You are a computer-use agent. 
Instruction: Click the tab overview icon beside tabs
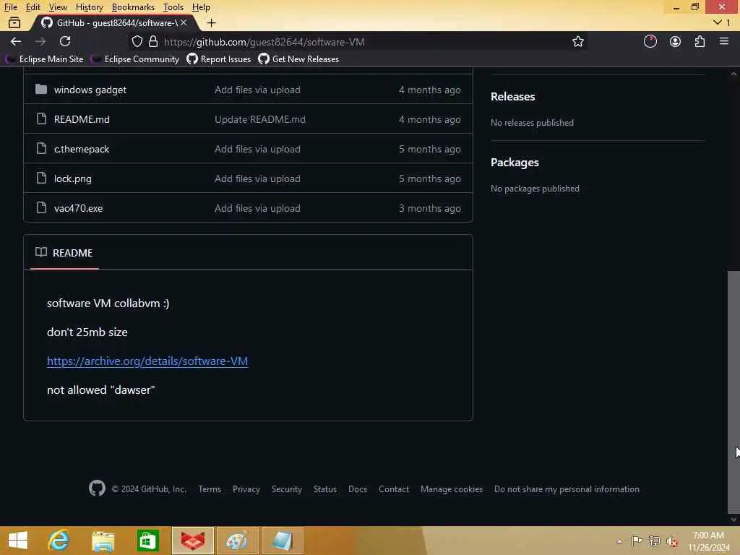coord(14,22)
